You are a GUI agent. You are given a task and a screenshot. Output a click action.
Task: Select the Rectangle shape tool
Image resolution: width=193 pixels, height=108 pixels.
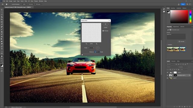[x=2, y=54]
